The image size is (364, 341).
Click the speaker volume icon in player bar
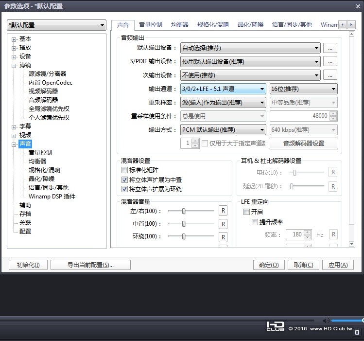click(x=326, y=321)
